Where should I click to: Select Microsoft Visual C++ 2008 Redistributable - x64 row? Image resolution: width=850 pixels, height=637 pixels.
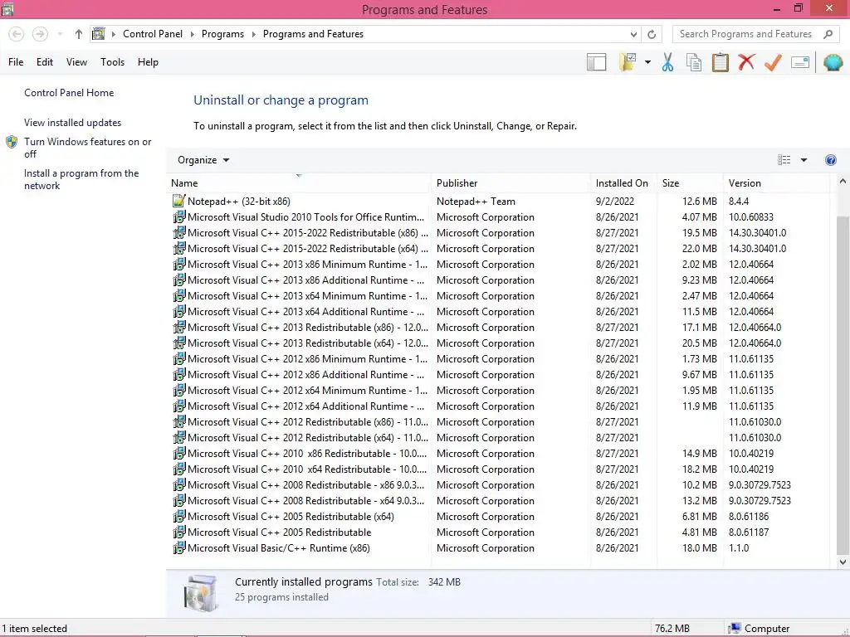tap(498, 500)
